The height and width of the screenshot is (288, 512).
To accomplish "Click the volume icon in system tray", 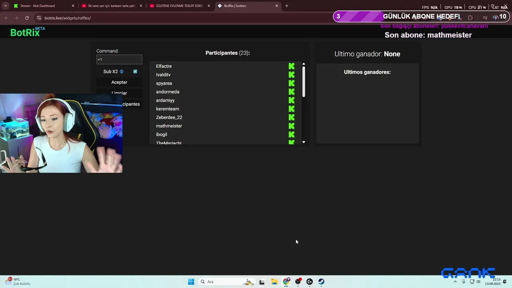I will click(478, 282).
